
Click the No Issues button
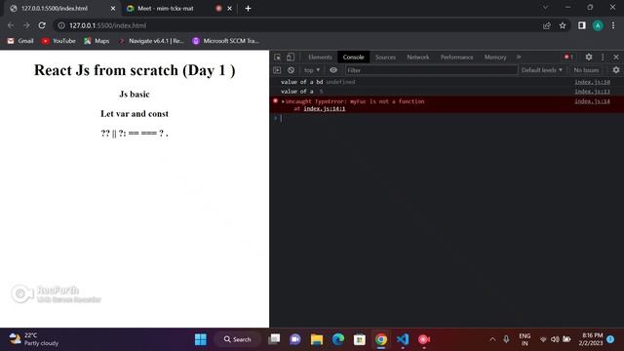(586, 70)
